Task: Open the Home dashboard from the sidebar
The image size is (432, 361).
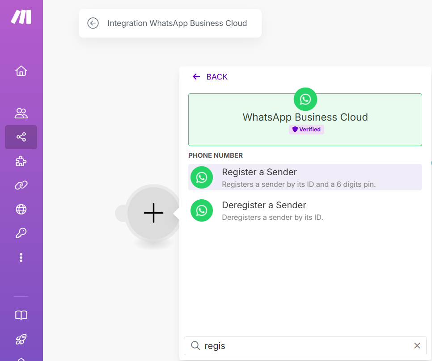Action: pyautogui.click(x=21, y=71)
